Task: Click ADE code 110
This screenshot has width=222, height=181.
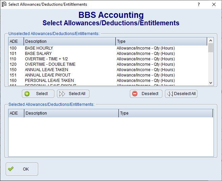Action: [13, 59]
